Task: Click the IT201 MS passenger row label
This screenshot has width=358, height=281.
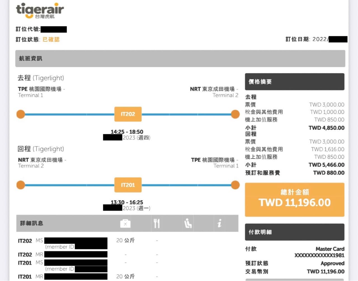Action: coord(30,263)
